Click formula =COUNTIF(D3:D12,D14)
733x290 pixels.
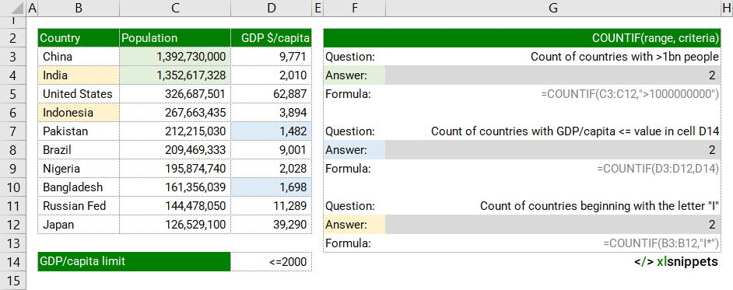click(658, 169)
